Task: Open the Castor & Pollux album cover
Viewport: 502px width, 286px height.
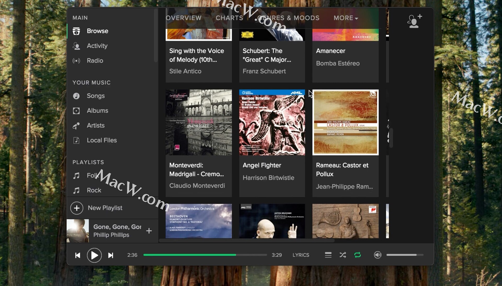Action: pyautogui.click(x=345, y=122)
